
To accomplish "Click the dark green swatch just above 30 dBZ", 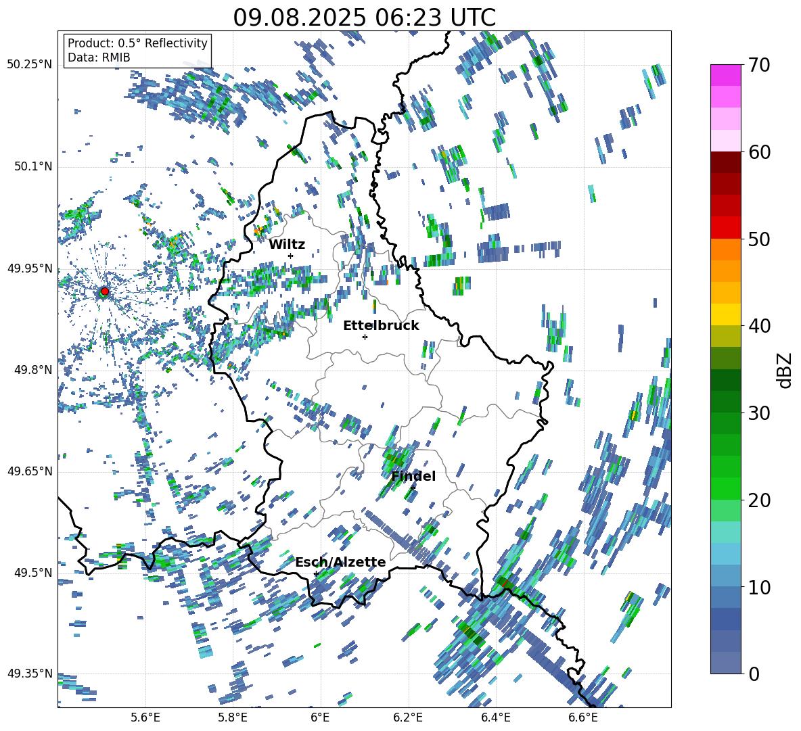I will pos(725,402).
